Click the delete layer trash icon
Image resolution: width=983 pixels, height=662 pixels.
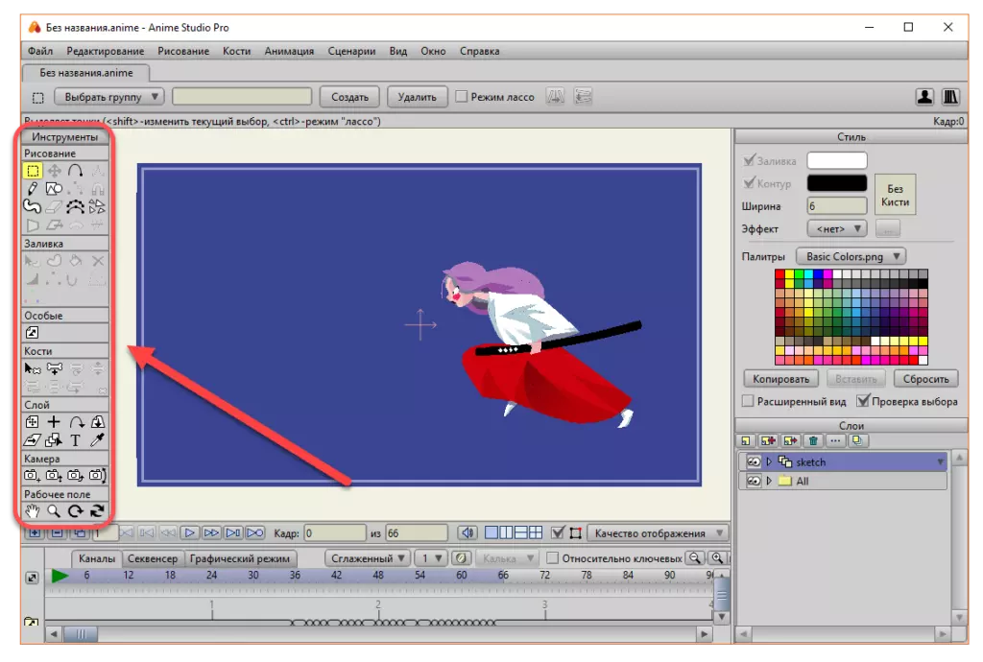[813, 441]
